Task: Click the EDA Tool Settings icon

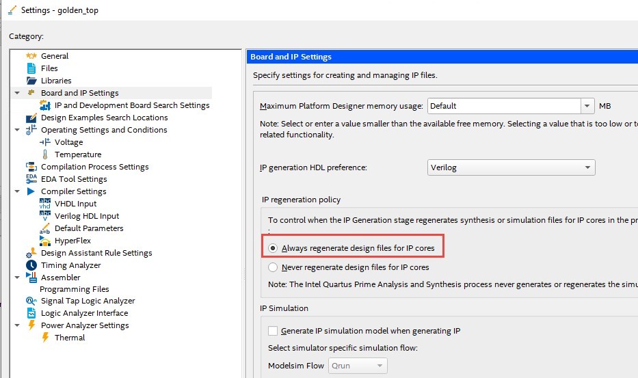Action: (31, 179)
